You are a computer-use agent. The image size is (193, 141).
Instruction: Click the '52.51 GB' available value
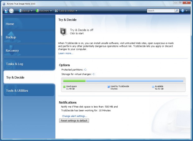pos(159,89)
